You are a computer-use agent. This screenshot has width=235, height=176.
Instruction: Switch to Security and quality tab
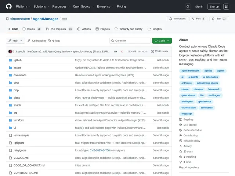coord(129,29)
